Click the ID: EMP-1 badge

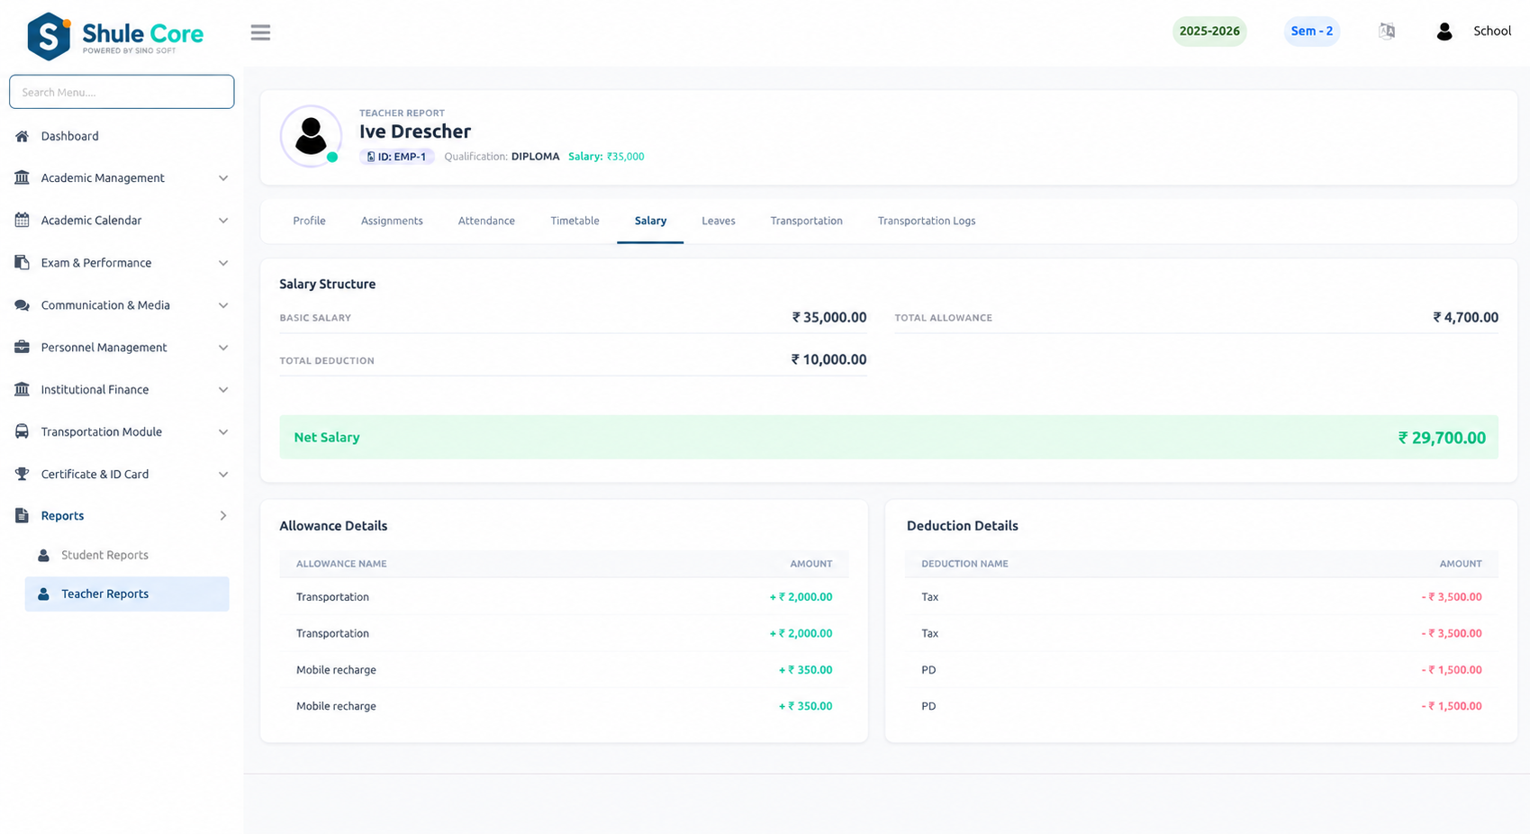397,157
